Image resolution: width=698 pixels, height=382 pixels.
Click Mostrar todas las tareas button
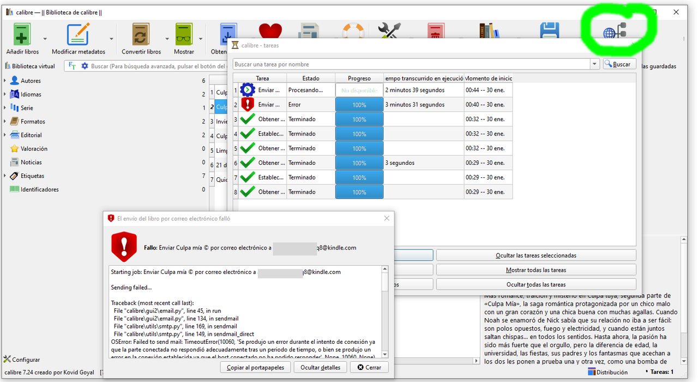(536, 270)
